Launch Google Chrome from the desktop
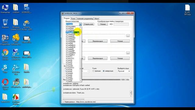This screenshot has height=110, width=195. coord(5,55)
